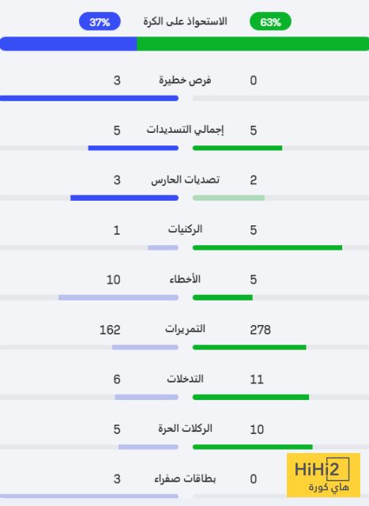The width and height of the screenshot is (369, 506).
Task: Click the green portion of possession bar
Action: click(x=253, y=43)
